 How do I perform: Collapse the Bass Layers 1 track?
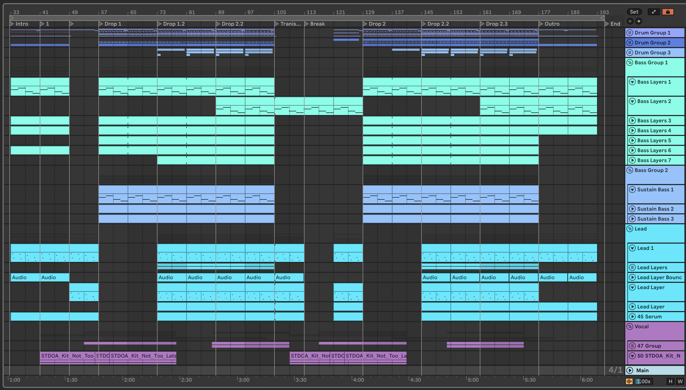click(632, 82)
